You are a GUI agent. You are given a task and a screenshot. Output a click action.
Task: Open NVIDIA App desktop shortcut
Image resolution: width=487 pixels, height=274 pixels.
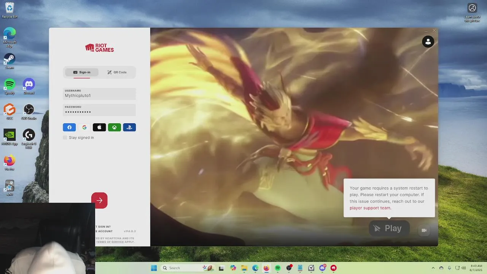tap(10, 137)
